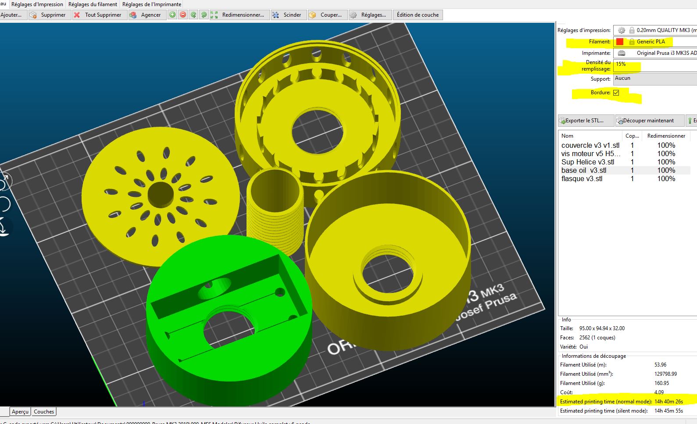Click the Densité du remplissage 15% field
The height and width of the screenshot is (424, 697).
tap(655, 65)
